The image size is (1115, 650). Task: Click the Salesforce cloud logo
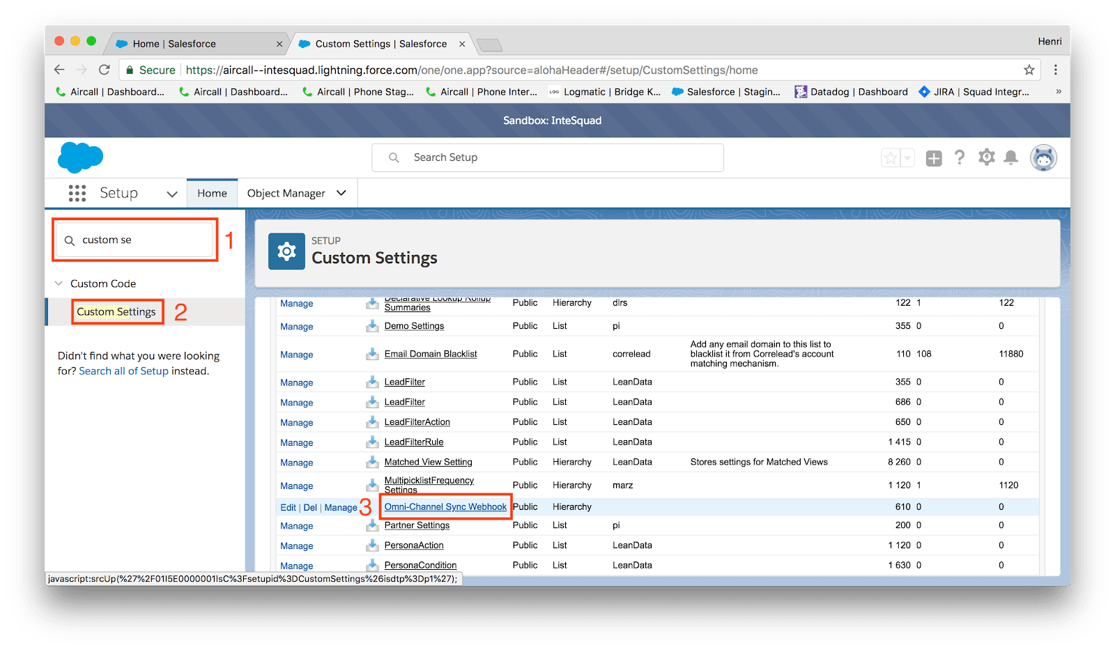pos(80,157)
